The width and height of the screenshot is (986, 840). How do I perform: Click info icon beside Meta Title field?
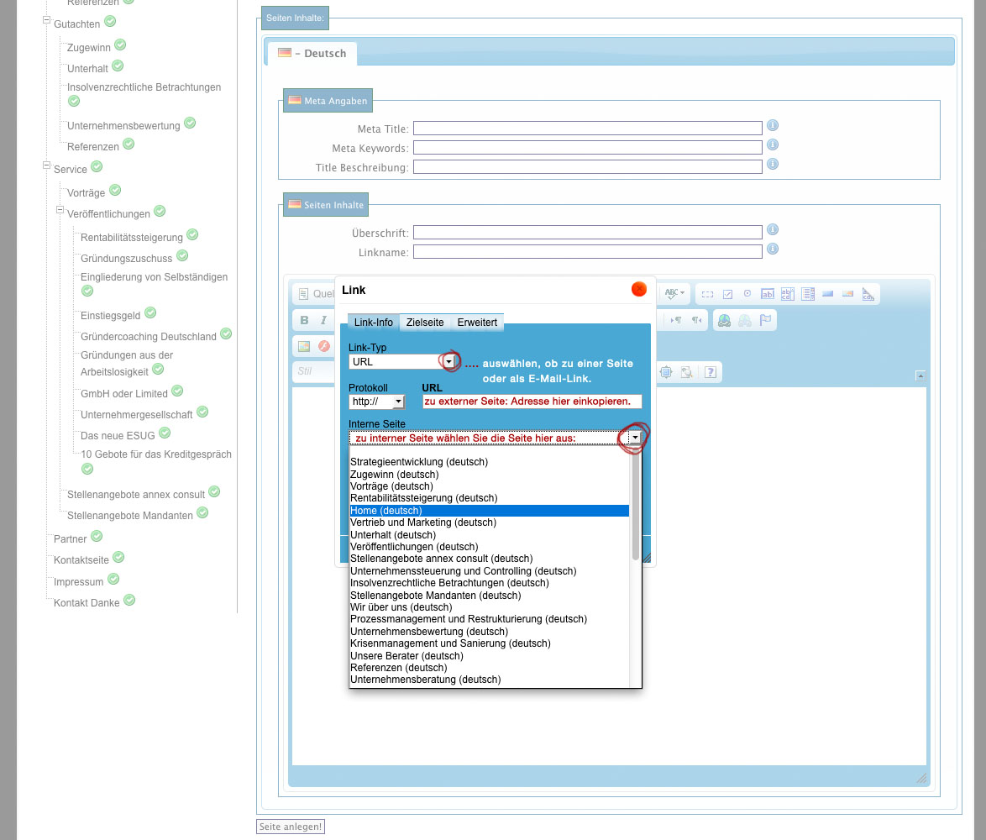click(x=773, y=126)
